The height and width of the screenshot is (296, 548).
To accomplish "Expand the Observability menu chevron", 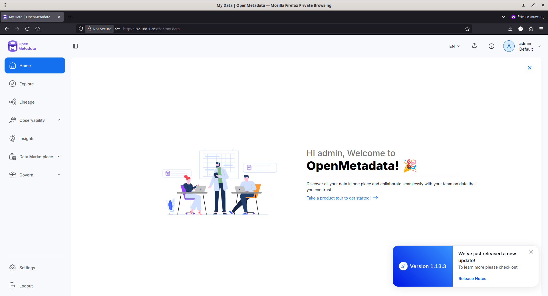I will tap(59, 120).
